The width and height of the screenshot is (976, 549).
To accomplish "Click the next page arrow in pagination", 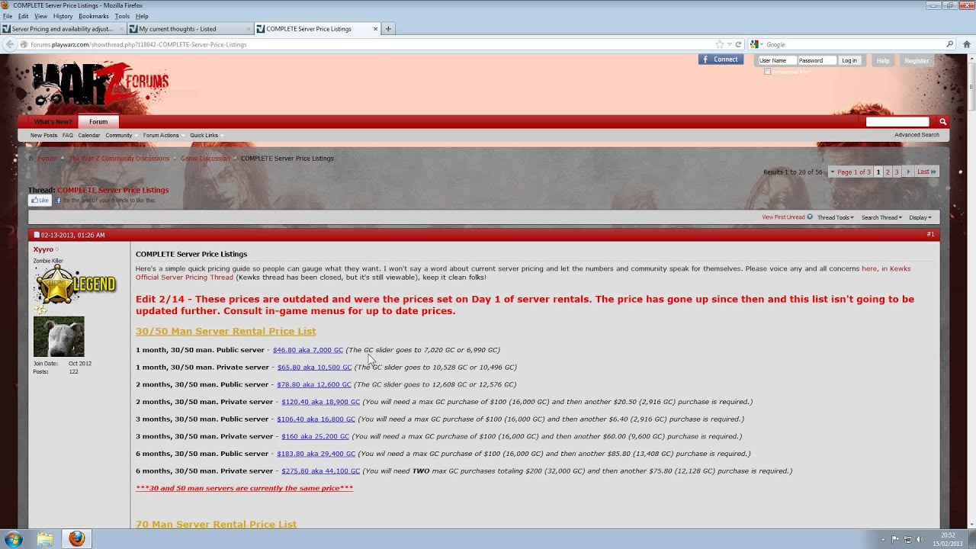I will pos(908,172).
